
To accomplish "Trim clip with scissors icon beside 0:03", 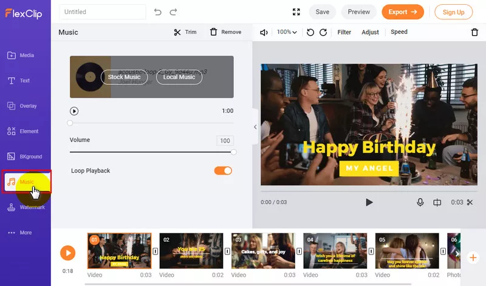I will coord(470,202).
